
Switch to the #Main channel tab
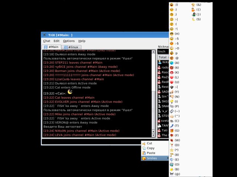point(51,47)
